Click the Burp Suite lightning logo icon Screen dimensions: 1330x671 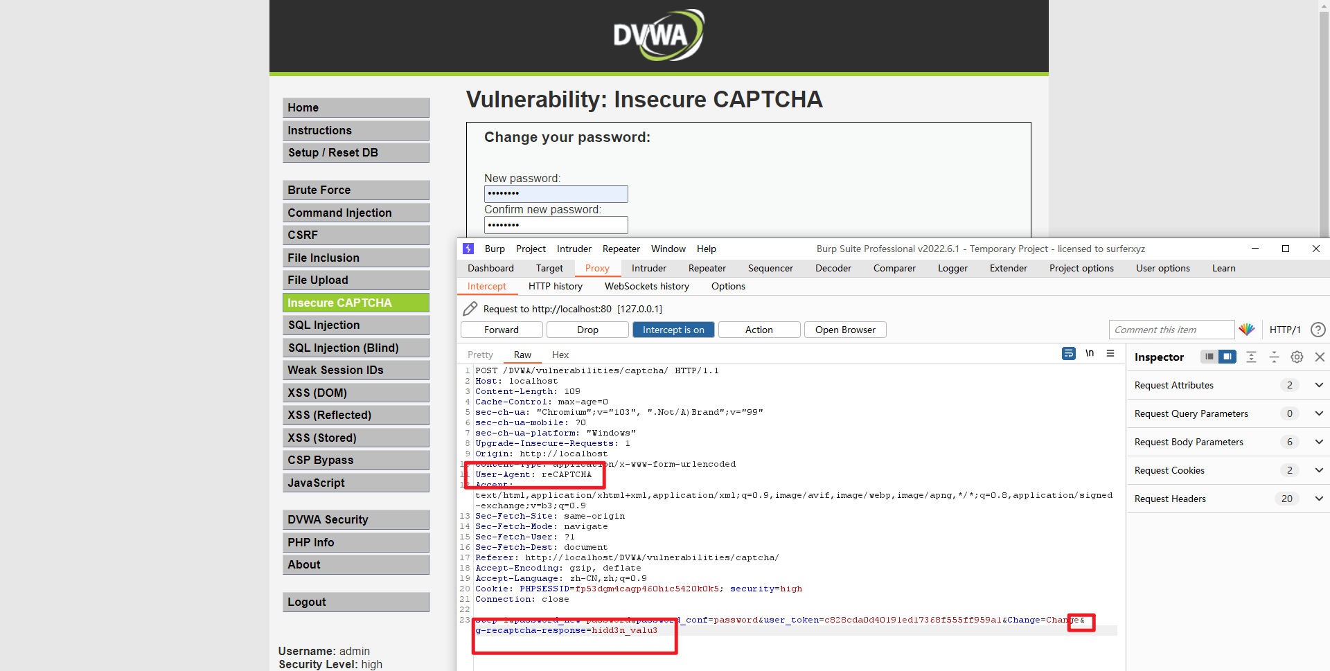(x=468, y=249)
